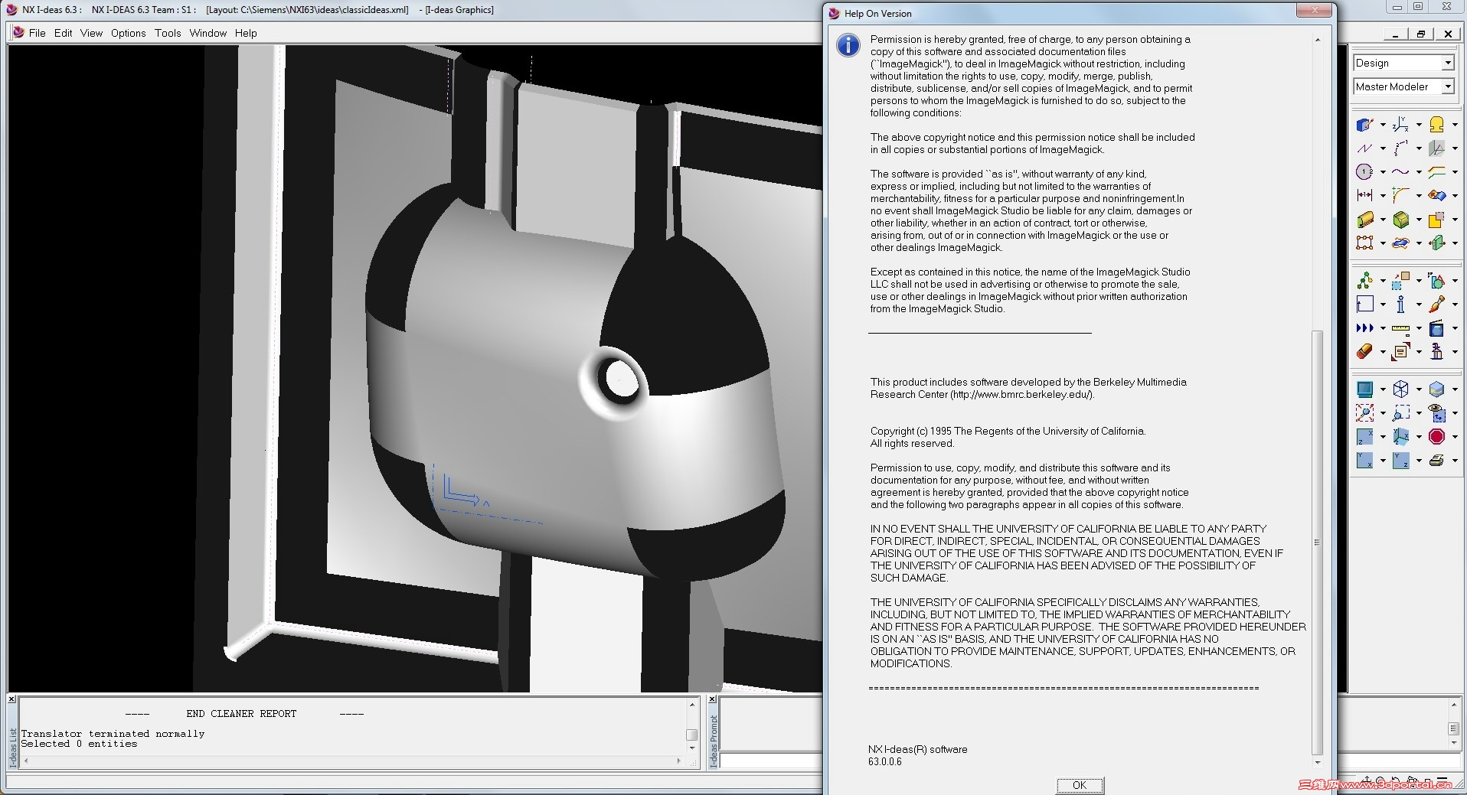The width and height of the screenshot is (1467, 795).
Task: Open the Window menu
Action: coord(208,33)
